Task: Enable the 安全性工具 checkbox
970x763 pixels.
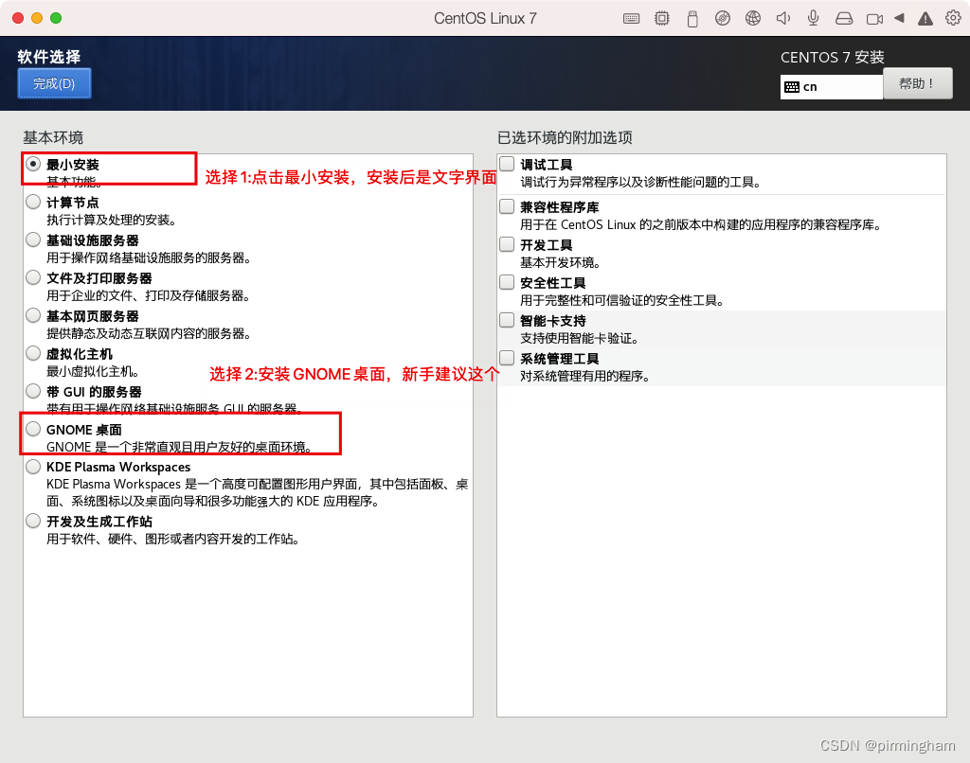Action: coord(508,282)
